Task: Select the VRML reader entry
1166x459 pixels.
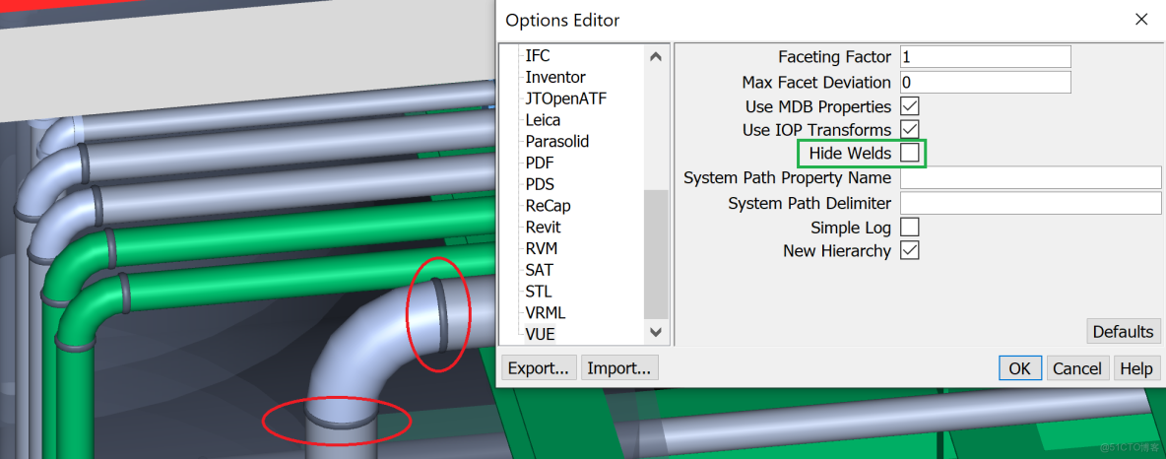Action: pos(545,313)
